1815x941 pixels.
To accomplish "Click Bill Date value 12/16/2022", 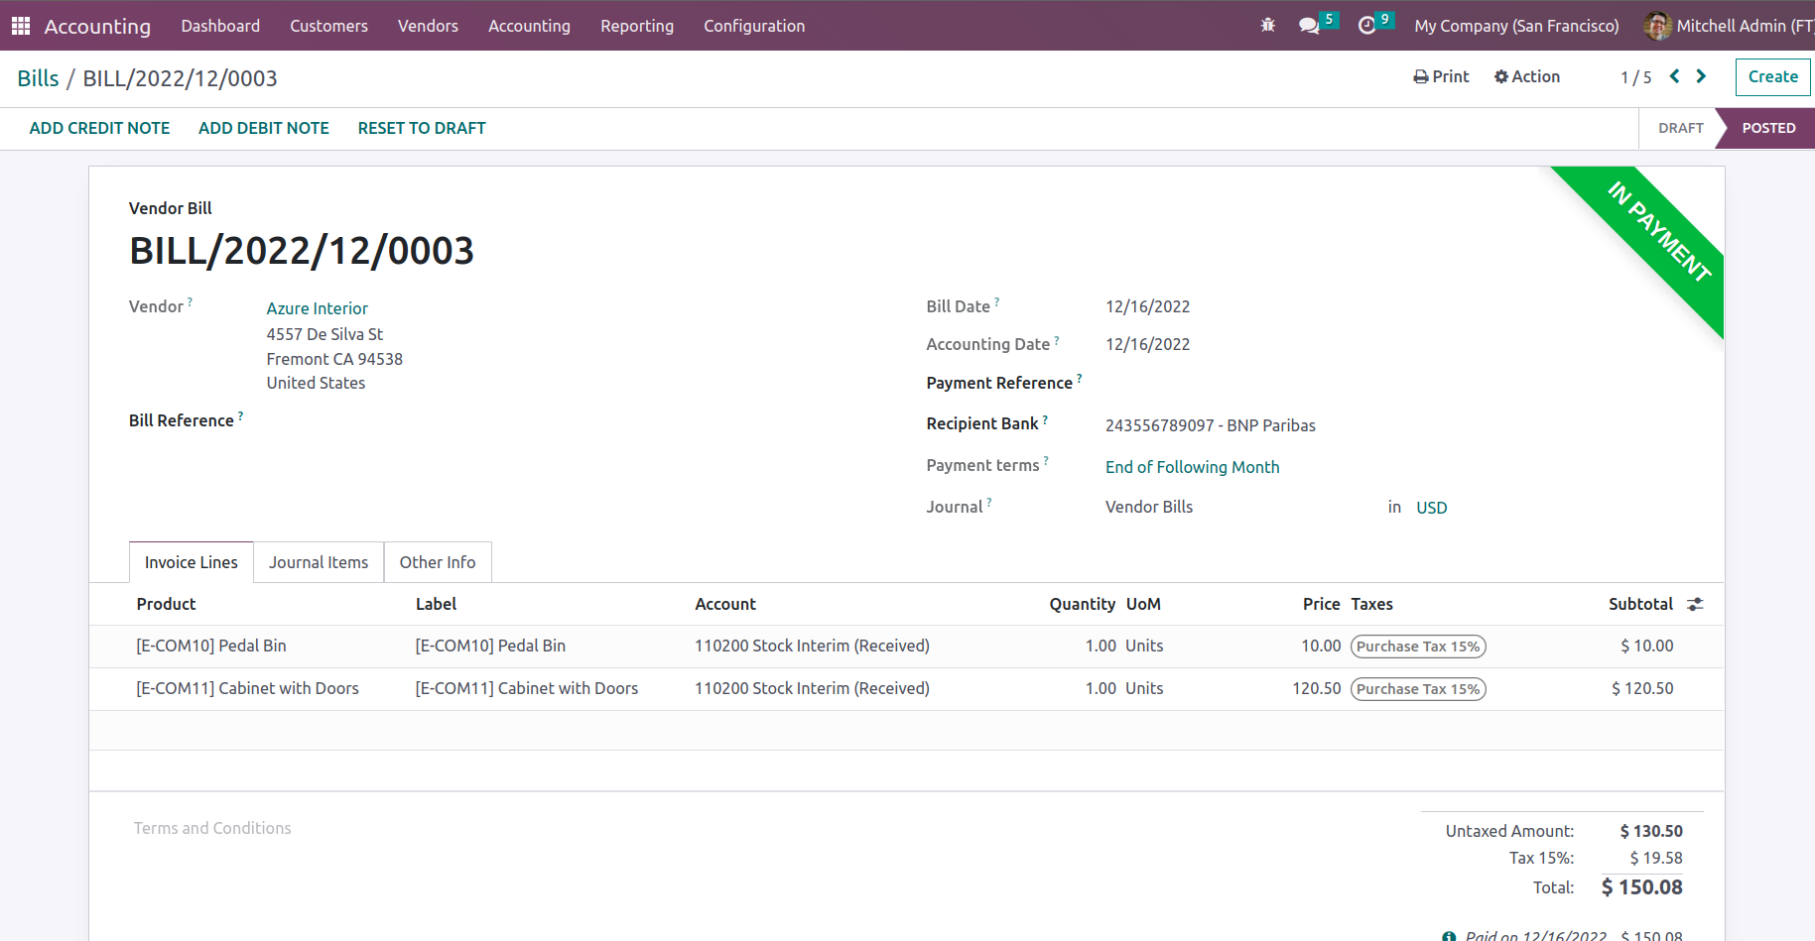I will click(x=1147, y=306).
